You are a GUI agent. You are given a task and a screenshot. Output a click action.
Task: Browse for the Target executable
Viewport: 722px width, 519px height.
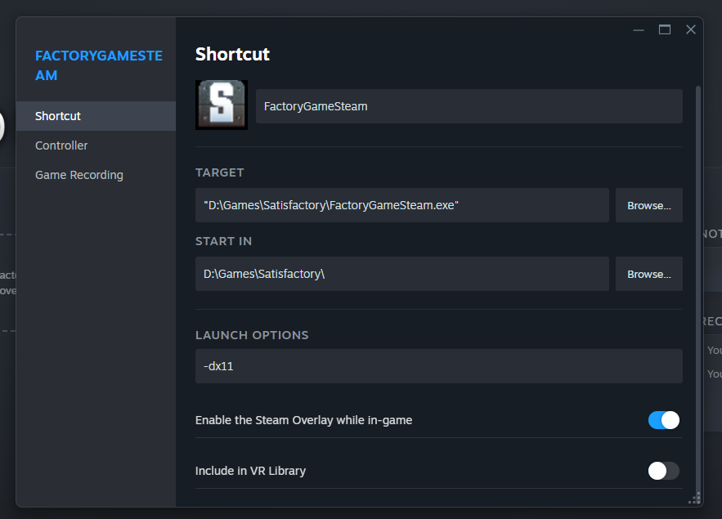click(648, 205)
